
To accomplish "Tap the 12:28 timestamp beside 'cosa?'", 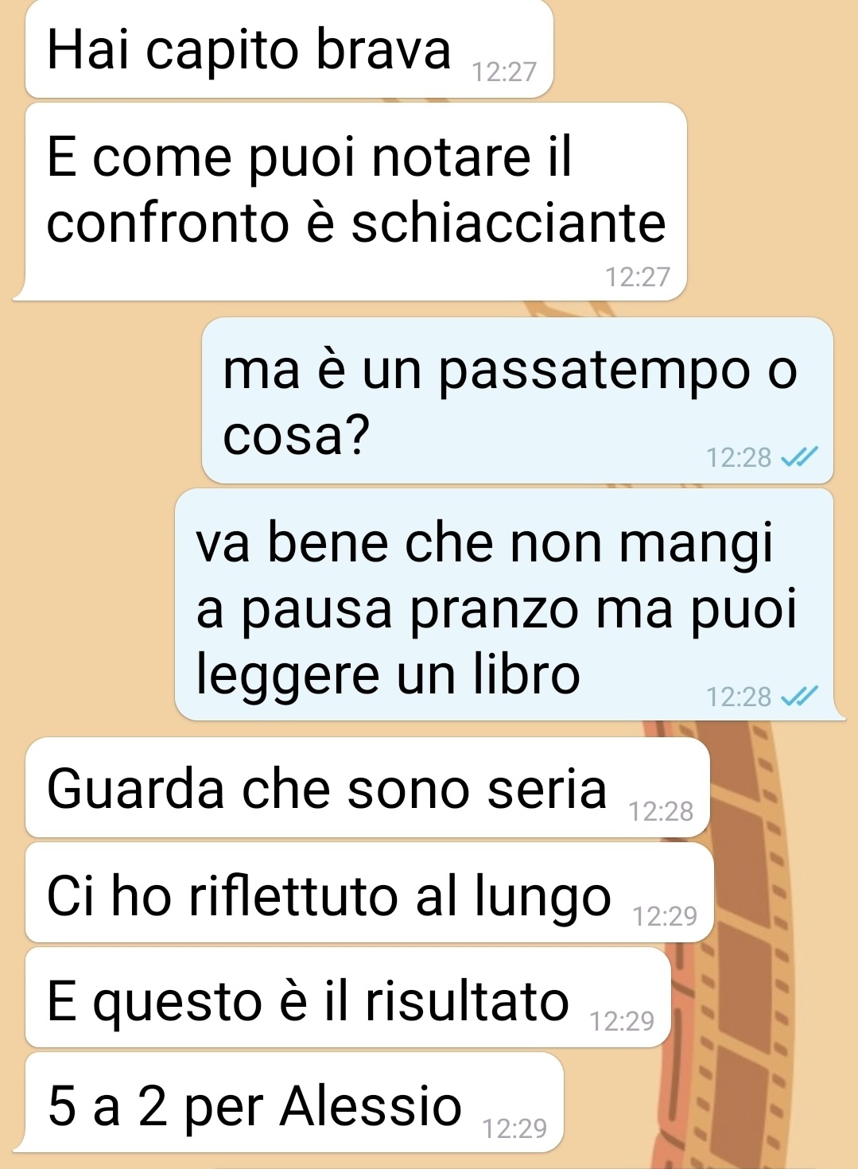I will (x=739, y=457).
